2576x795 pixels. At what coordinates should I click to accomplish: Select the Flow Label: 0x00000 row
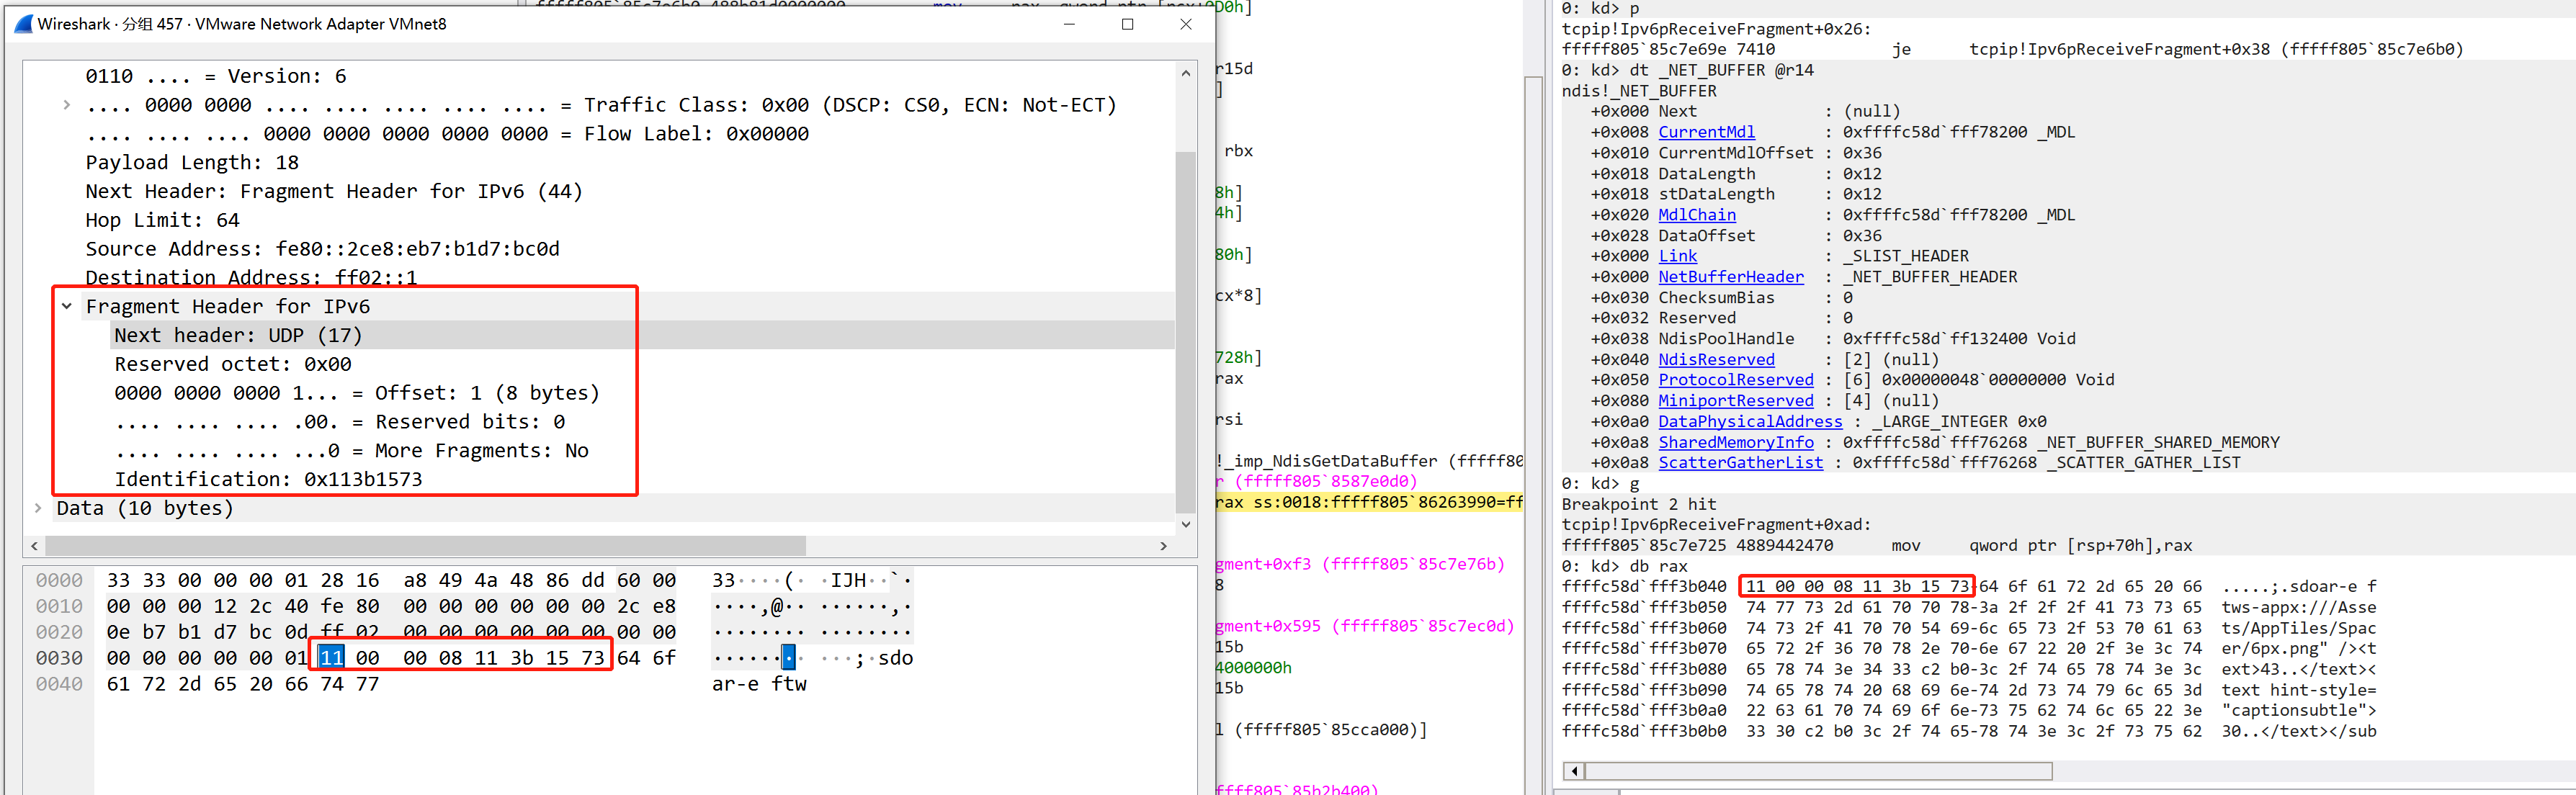(601, 134)
